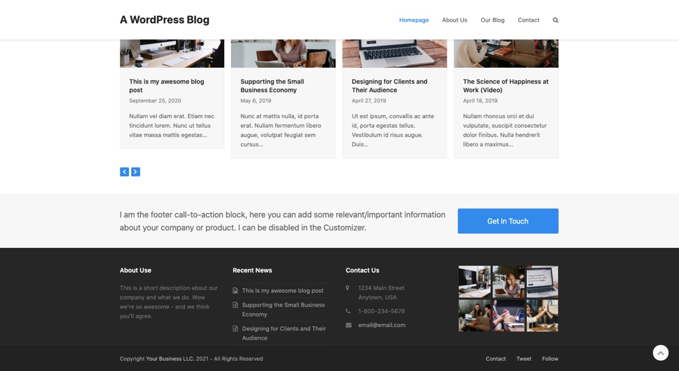Open the search icon in header
The width and height of the screenshot is (679, 371).
point(555,20)
